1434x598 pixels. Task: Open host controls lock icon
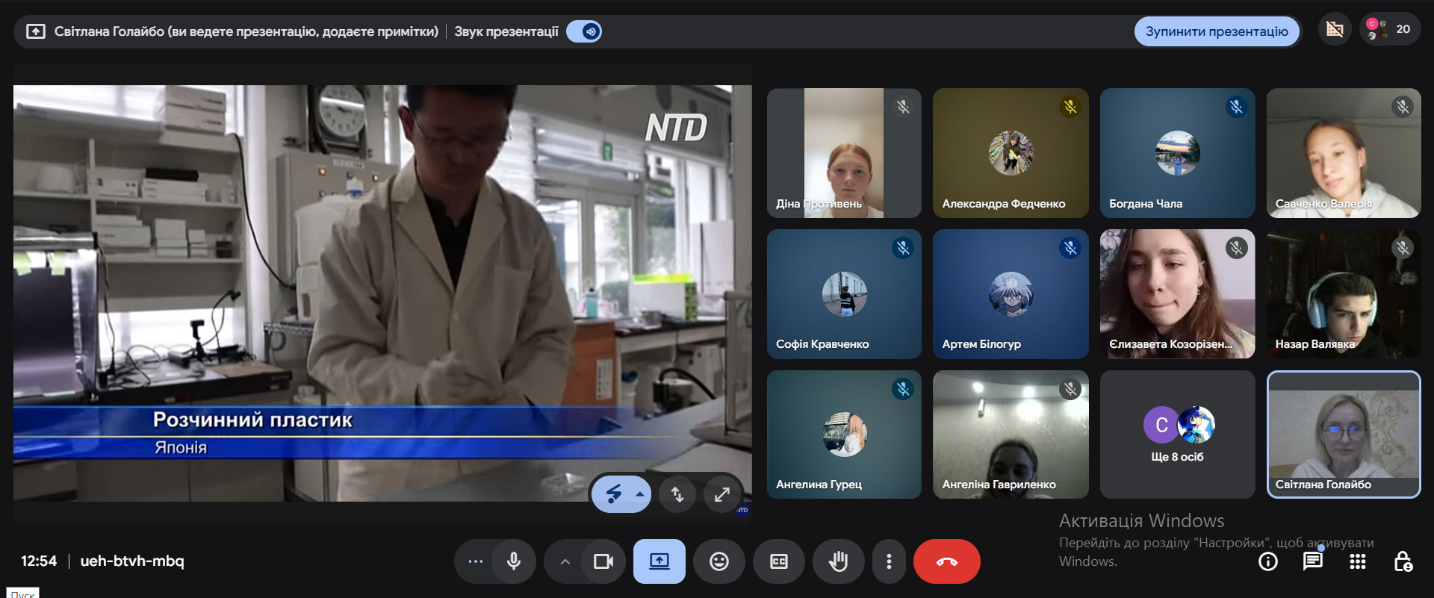pos(1403,561)
